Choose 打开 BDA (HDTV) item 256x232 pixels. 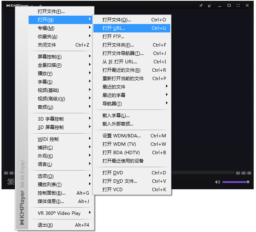point(132,153)
